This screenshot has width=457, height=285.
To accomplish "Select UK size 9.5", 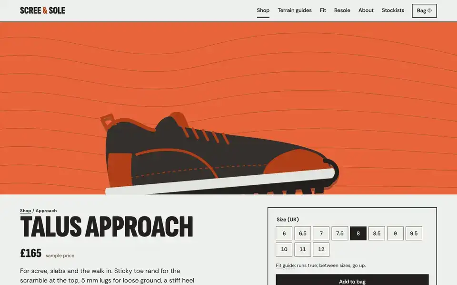I will pos(414,233).
